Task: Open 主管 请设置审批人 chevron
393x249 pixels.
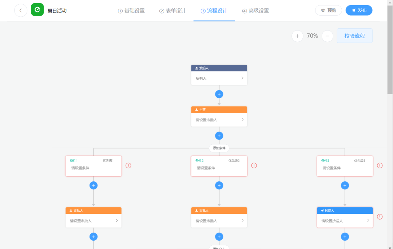Action: point(242,120)
